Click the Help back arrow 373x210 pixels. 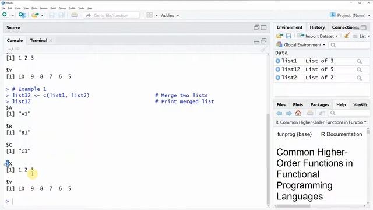click(280, 113)
